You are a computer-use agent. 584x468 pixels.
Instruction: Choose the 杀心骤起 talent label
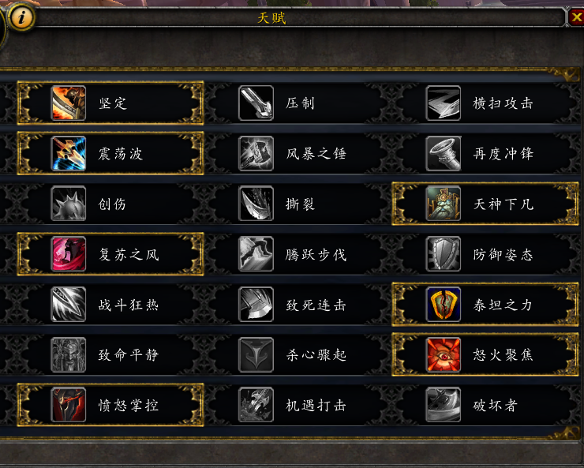(x=316, y=355)
